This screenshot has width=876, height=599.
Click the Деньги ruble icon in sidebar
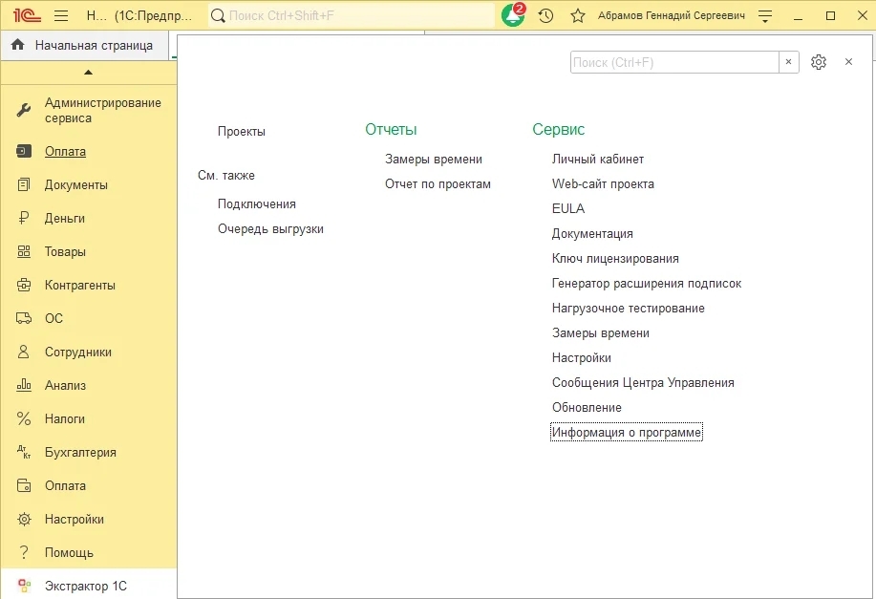coord(24,219)
